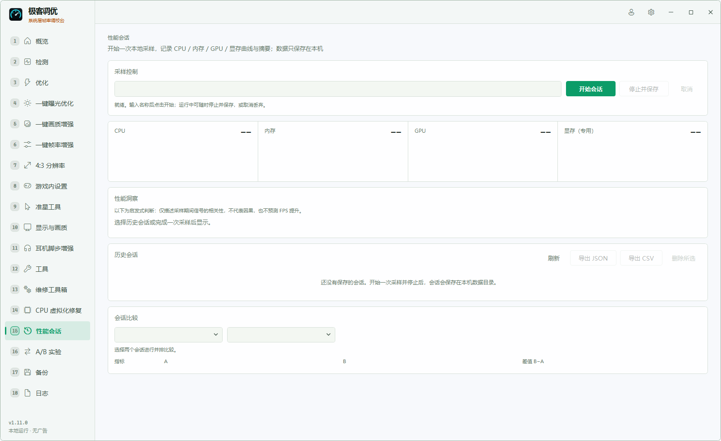Click the 导出 CSV button
The width and height of the screenshot is (721, 441).
coord(641,258)
